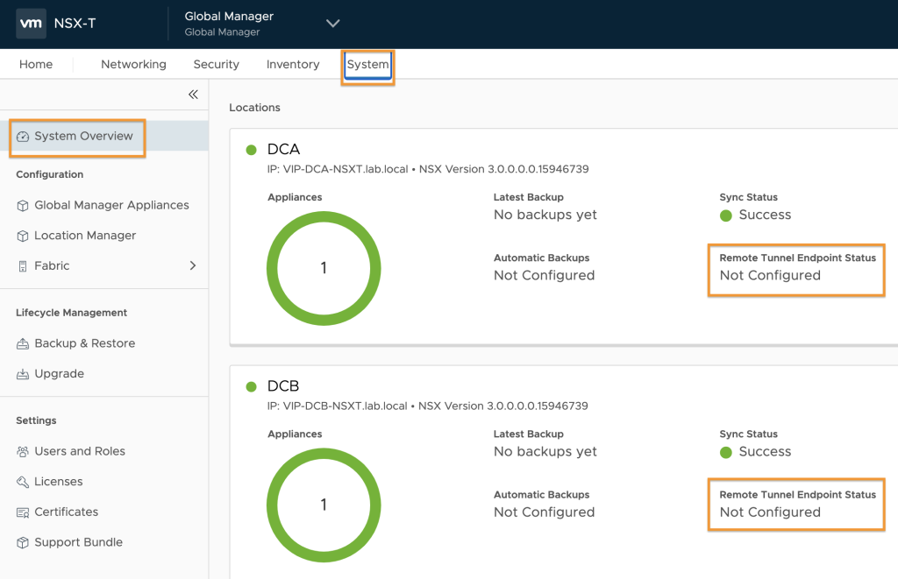Click the Support Bundle cube icon
The image size is (898, 579).
coord(22,542)
